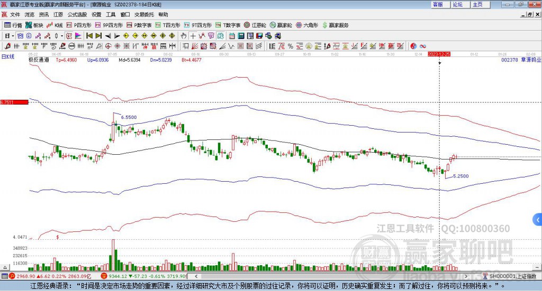Jump to first bar with green arrow
The height and width of the screenshot is (291, 542).
(89, 36)
